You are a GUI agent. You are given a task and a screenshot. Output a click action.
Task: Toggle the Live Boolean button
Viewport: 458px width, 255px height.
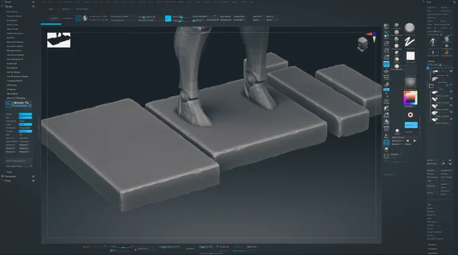tap(67, 18)
